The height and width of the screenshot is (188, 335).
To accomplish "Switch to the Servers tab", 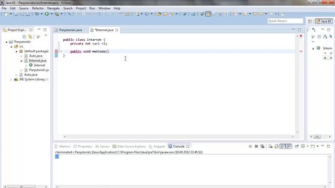I will (103, 146).
